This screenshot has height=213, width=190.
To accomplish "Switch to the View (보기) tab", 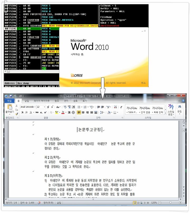I will 84,101.
